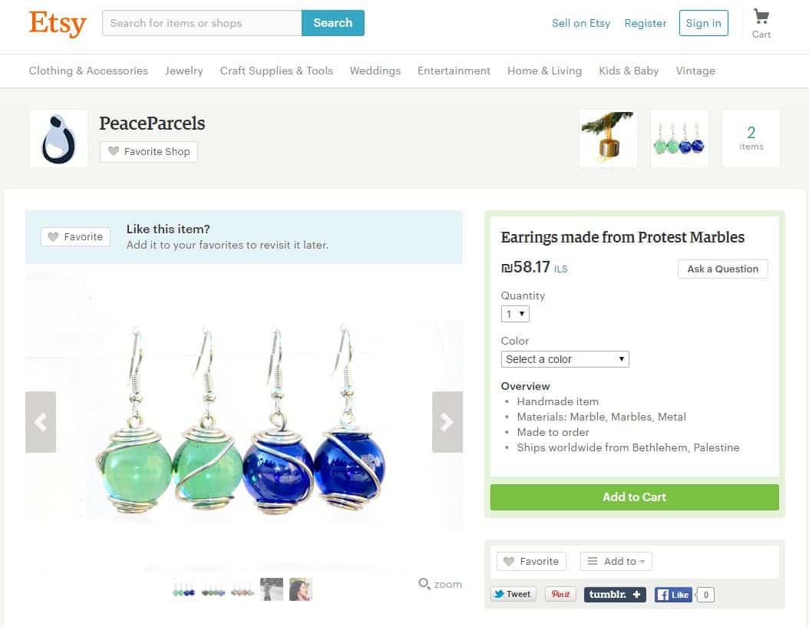The height and width of the screenshot is (627, 809).
Task: Go to the next product image arrow
Action: coord(447,422)
